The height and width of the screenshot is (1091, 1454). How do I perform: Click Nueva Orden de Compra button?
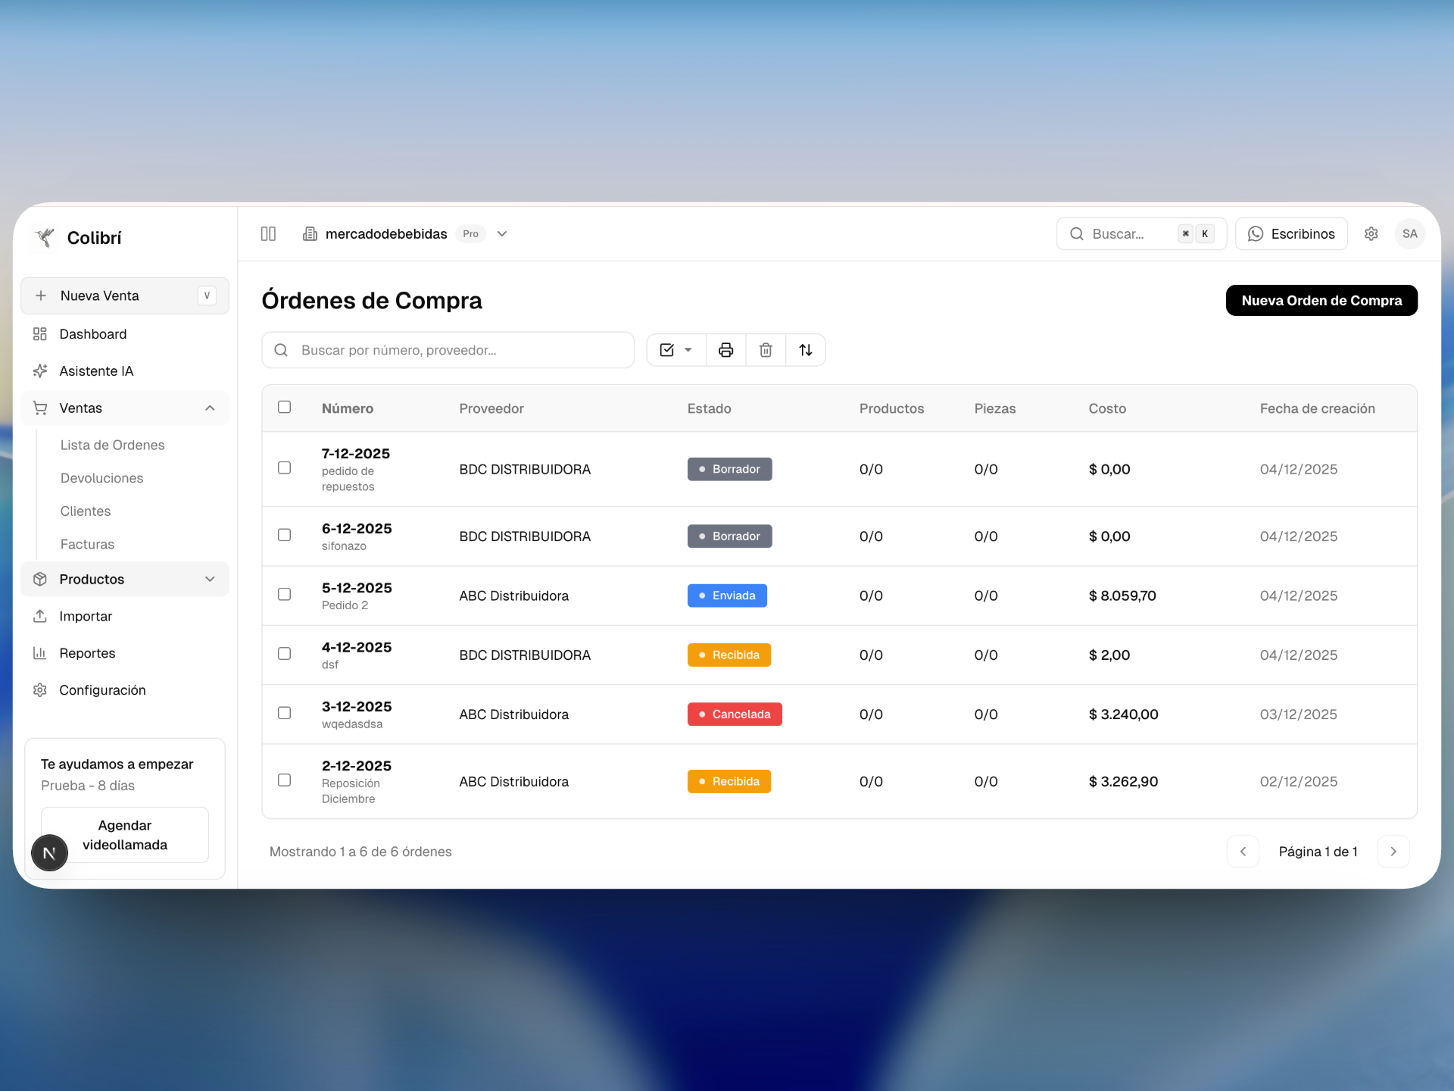[1321, 301]
